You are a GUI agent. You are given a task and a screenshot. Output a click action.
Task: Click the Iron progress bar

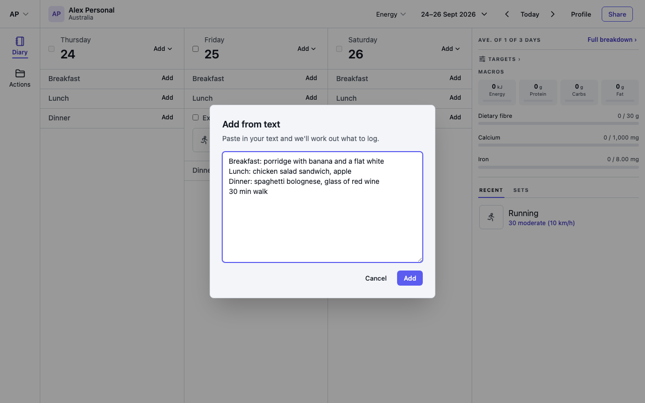point(558,167)
